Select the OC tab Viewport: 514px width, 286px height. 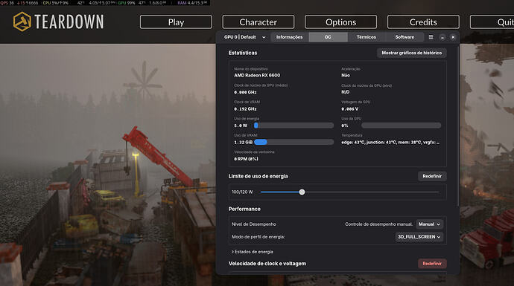(x=328, y=37)
